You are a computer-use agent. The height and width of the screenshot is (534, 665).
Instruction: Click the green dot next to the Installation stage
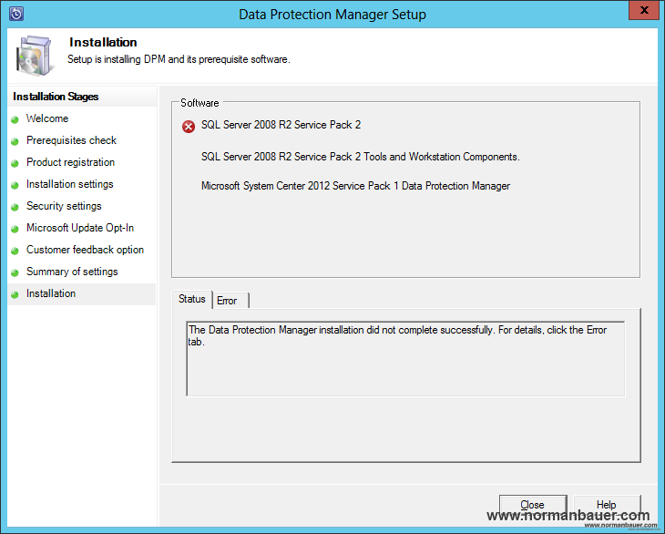(15, 294)
